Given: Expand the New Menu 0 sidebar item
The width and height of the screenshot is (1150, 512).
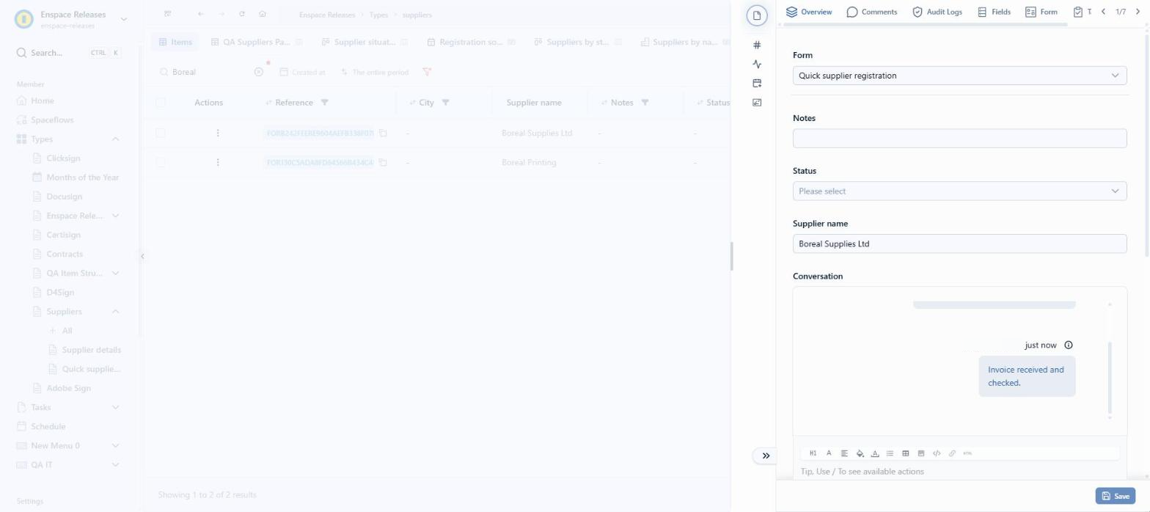Looking at the screenshot, I should pyautogui.click(x=115, y=445).
